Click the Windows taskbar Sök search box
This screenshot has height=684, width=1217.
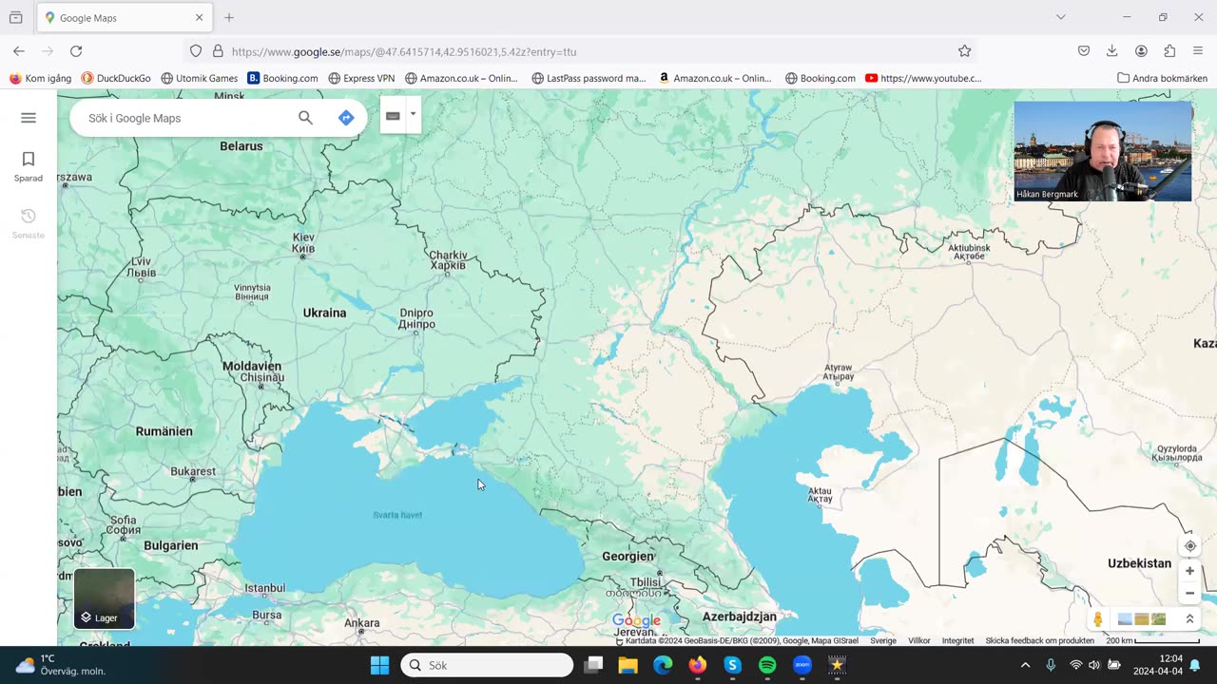[487, 665]
